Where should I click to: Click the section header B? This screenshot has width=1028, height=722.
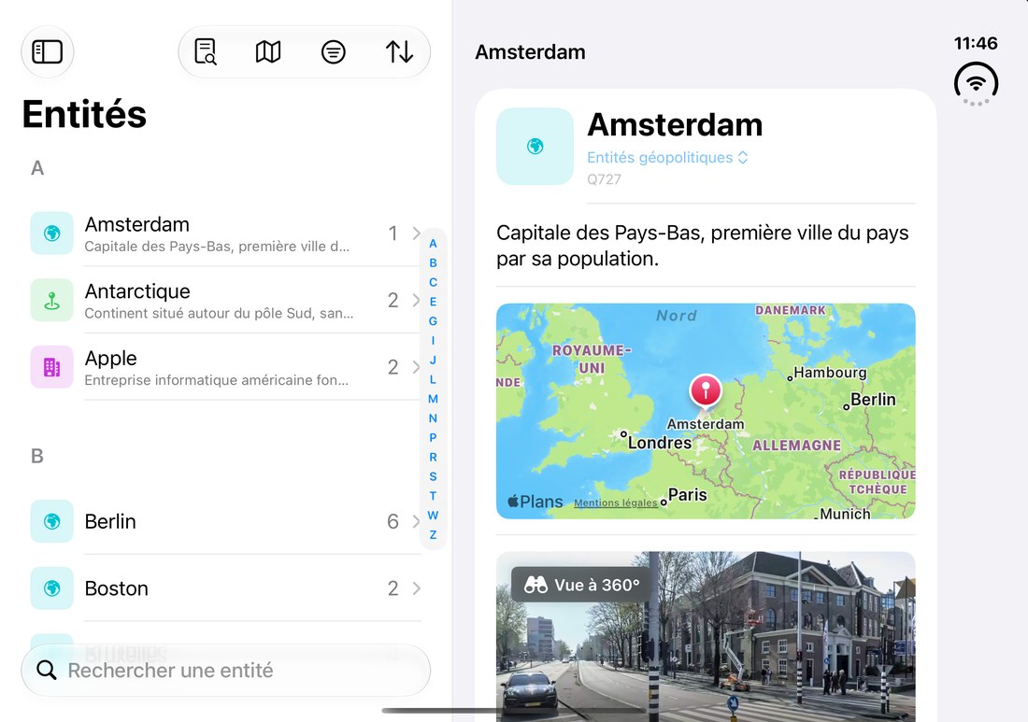point(37,456)
